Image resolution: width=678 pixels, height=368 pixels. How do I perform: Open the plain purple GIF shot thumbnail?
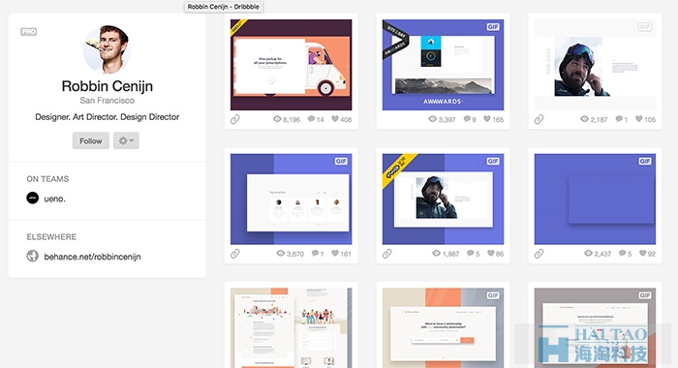pos(595,199)
